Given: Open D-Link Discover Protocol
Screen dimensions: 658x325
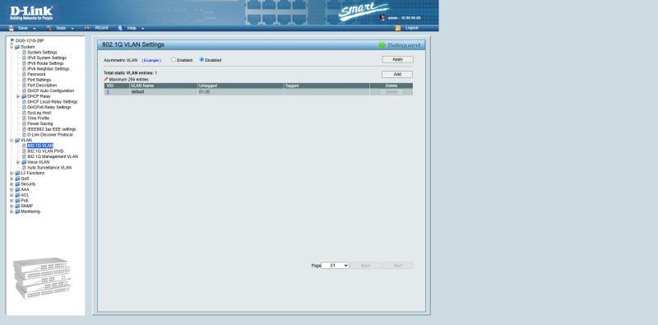Looking at the screenshot, I should click(x=50, y=135).
